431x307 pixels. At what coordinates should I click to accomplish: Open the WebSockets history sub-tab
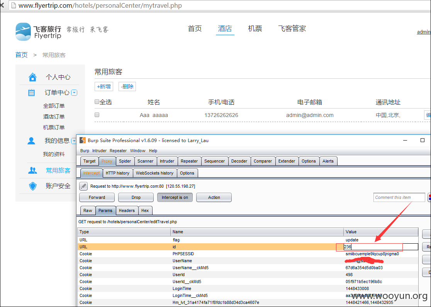(x=155, y=173)
